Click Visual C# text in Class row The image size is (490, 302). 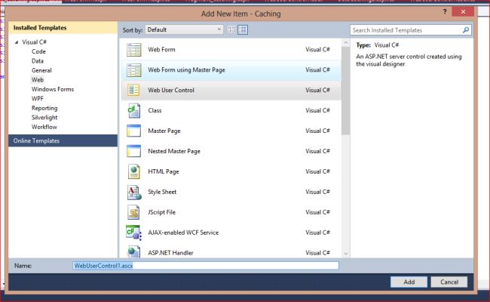(x=317, y=110)
